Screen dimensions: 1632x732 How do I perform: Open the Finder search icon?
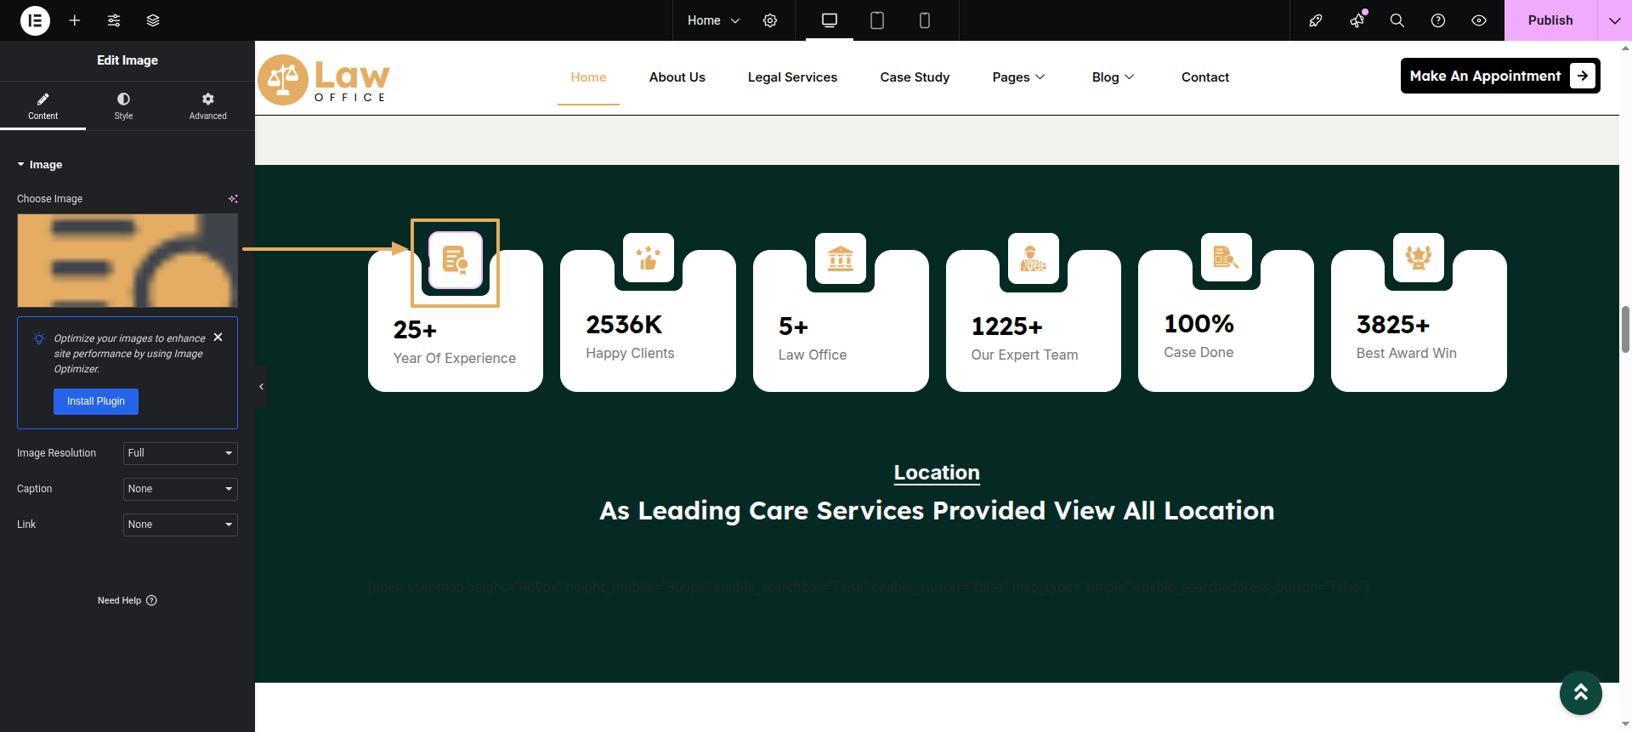click(1397, 20)
